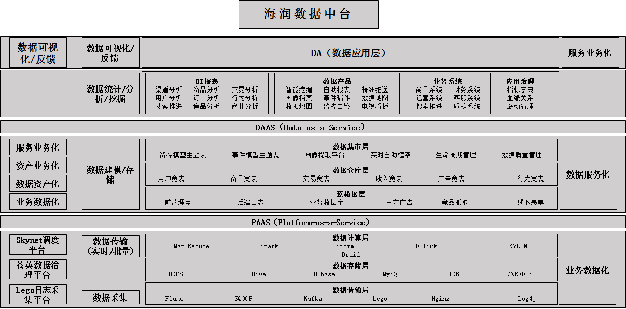Image resolution: width=626 pixels, height=309 pixels.
Task: Click 事件漏斗 entry
Action: click(337, 98)
